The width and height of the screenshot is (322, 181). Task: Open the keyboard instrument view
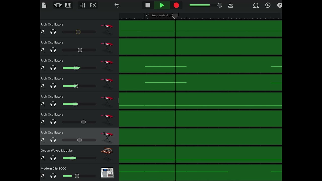68,5
